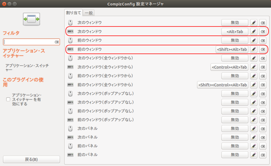Click 無効 button for mouse 次のパネル row
This screenshot has width=271, height=166.
click(235, 128)
